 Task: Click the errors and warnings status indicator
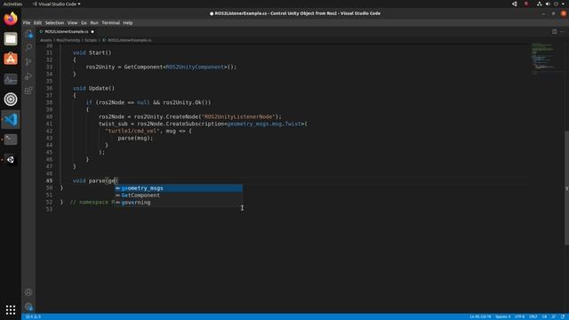[33, 316]
